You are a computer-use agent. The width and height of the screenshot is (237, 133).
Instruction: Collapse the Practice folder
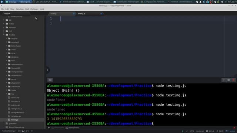[4, 35]
